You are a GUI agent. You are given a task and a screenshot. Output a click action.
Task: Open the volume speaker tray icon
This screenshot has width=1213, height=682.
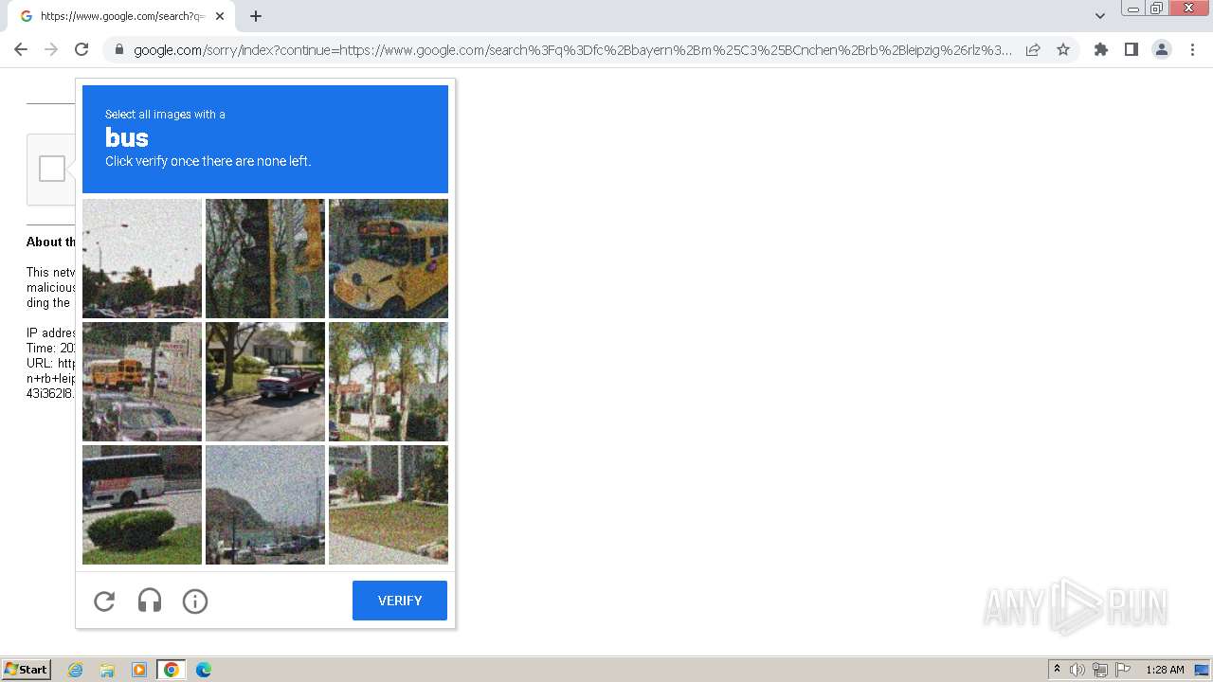[x=1077, y=670]
